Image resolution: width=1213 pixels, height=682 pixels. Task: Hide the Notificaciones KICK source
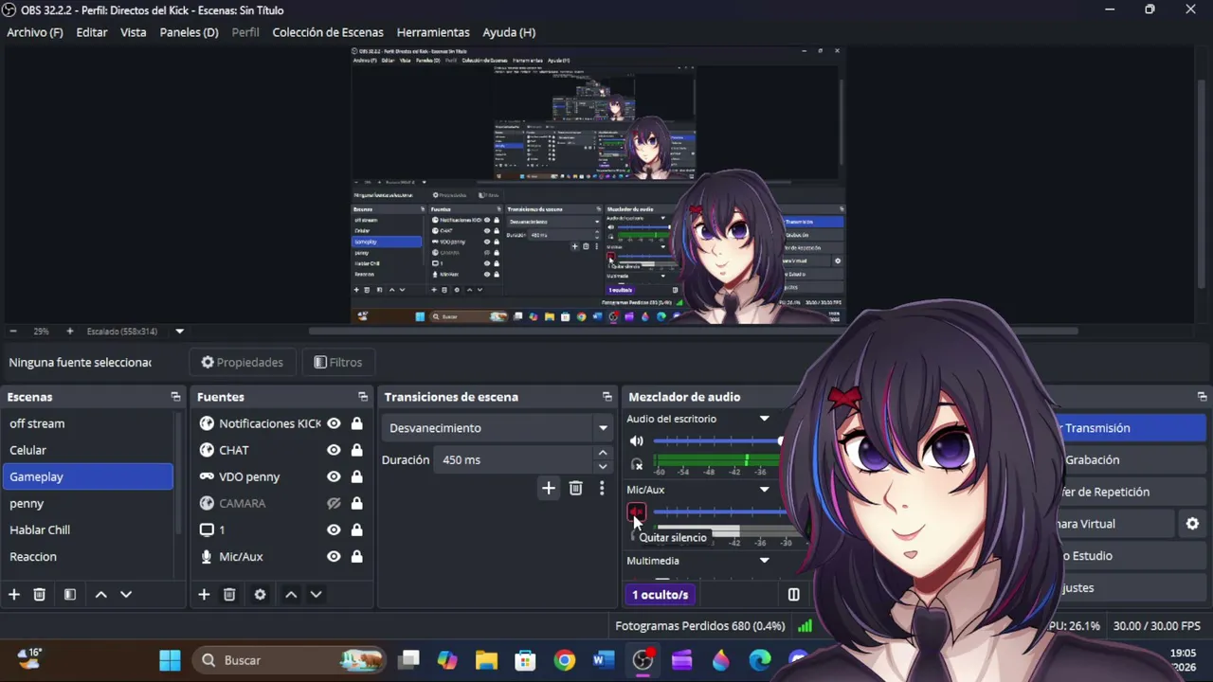[x=334, y=423]
